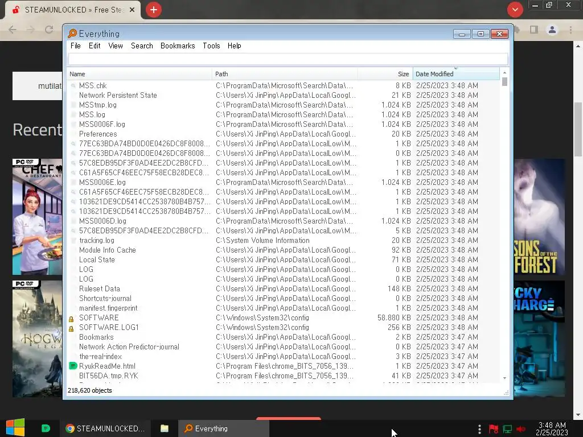Screen dimensions: 583x437
Task: Select MSS.log in results
Action: 92,114
